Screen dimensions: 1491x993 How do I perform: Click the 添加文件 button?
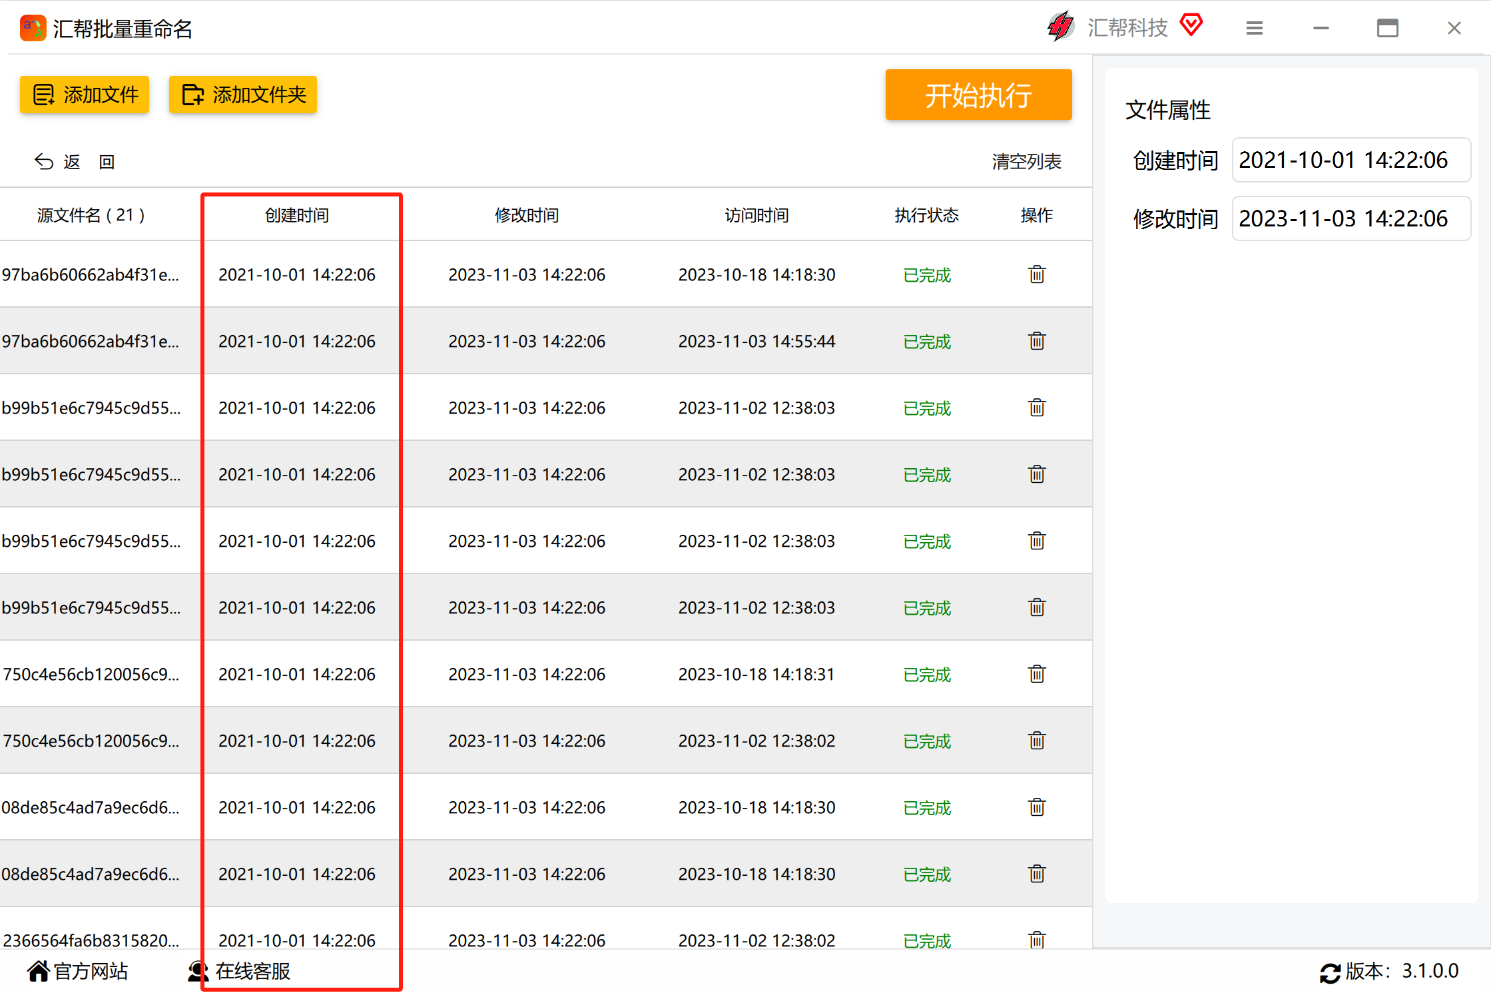point(85,95)
